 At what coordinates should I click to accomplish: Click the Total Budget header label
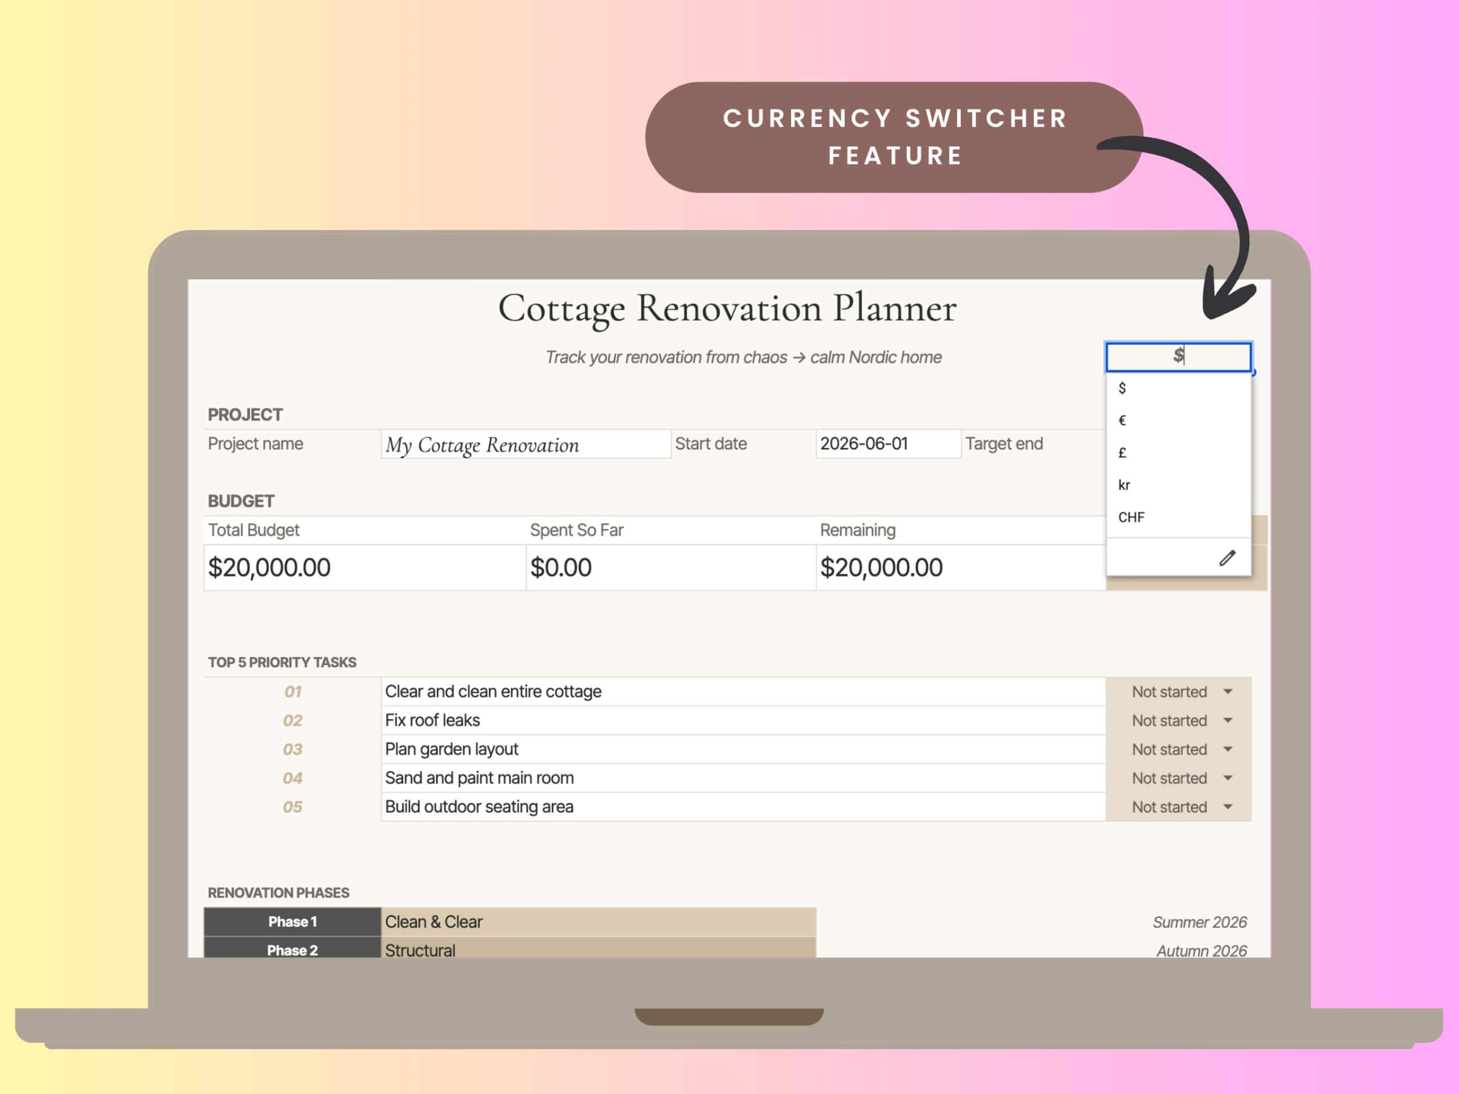coord(254,530)
